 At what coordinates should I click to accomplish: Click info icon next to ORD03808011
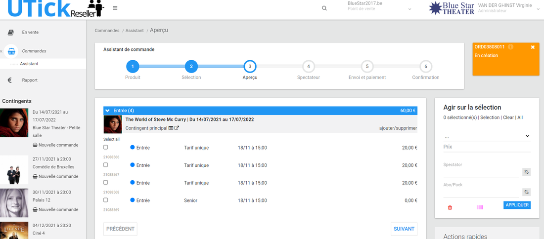coord(510,47)
